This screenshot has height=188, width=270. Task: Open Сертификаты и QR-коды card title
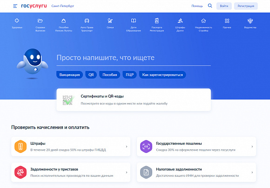(x=102, y=96)
